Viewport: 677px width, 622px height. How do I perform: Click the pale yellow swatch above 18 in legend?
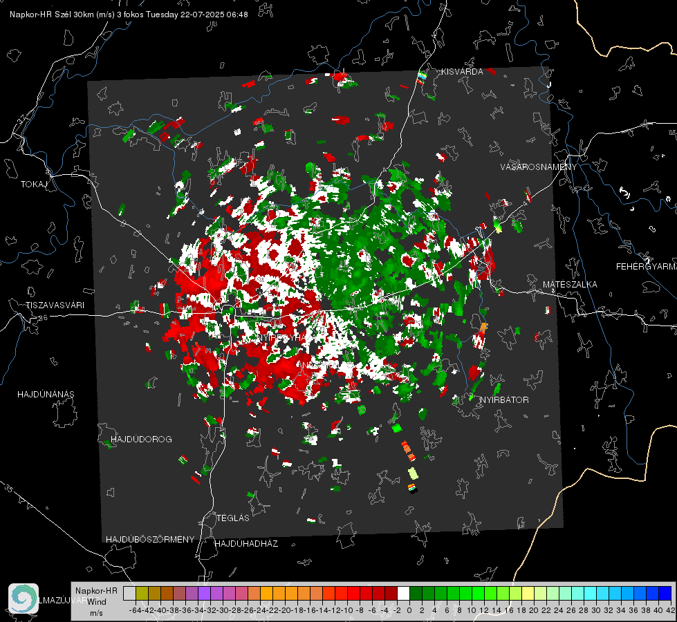[x=528, y=593]
